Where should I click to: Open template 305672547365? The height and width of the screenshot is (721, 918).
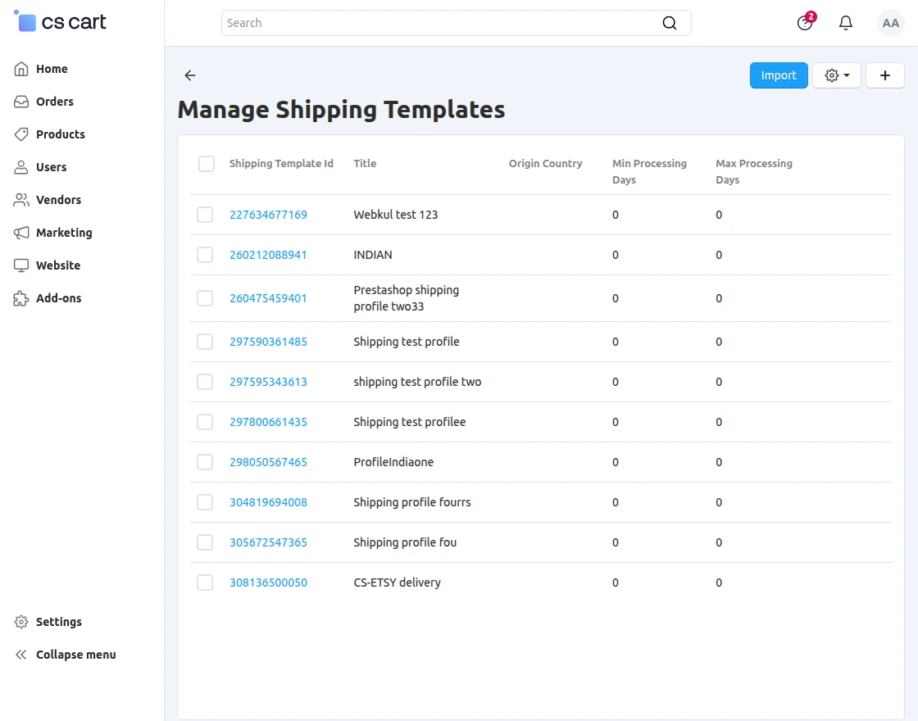[x=268, y=542]
